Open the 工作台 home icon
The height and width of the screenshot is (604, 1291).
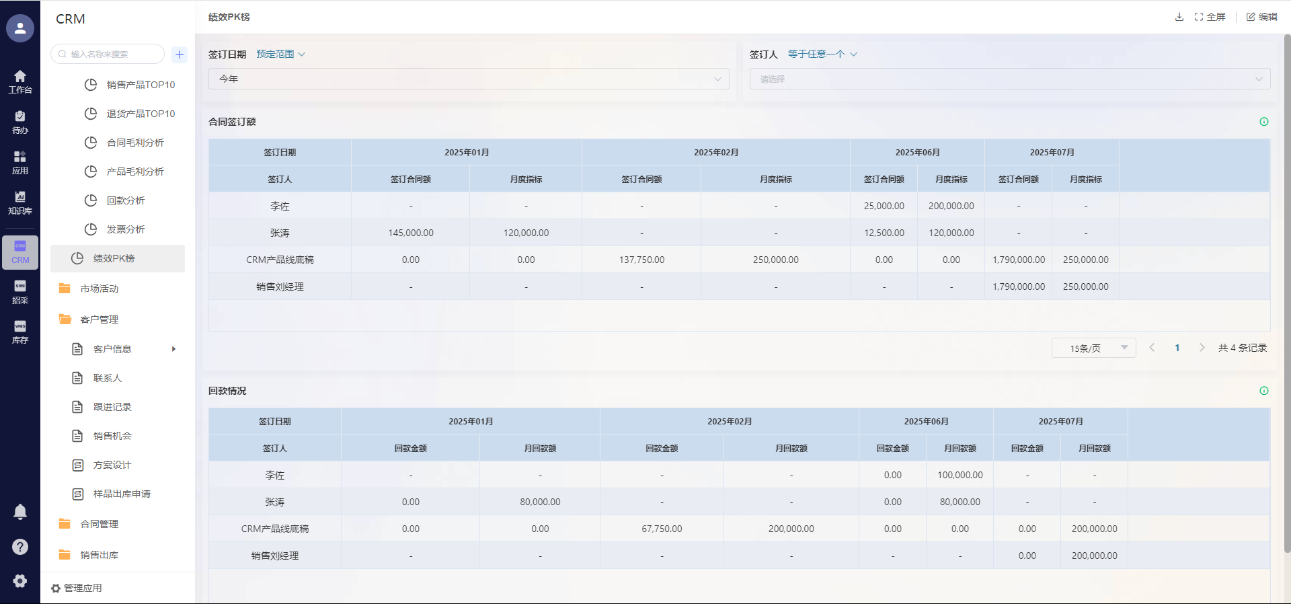[x=20, y=81]
